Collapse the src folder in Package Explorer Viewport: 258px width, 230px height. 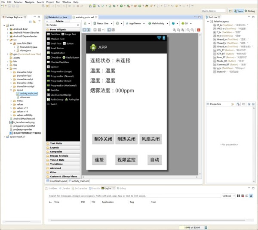[8, 40]
